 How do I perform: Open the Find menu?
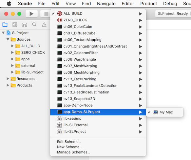(86, 4)
